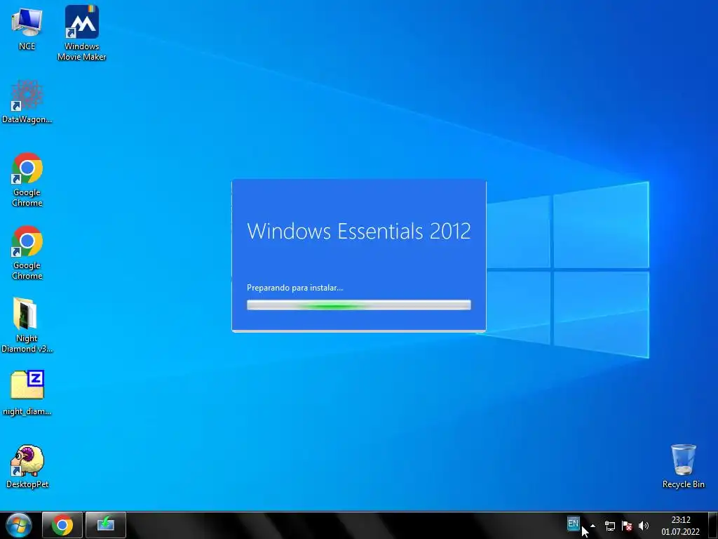This screenshot has width=718, height=539.
Task: Select the Night Diamond v3 folder
Action: pyautogui.click(x=27, y=326)
